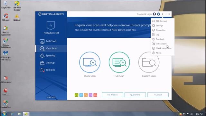
Task: Choose 360 Connect from the menu
Action: [x=163, y=21]
